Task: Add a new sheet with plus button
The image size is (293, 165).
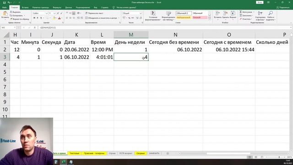Action: pyautogui.click(x=168, y=154)
